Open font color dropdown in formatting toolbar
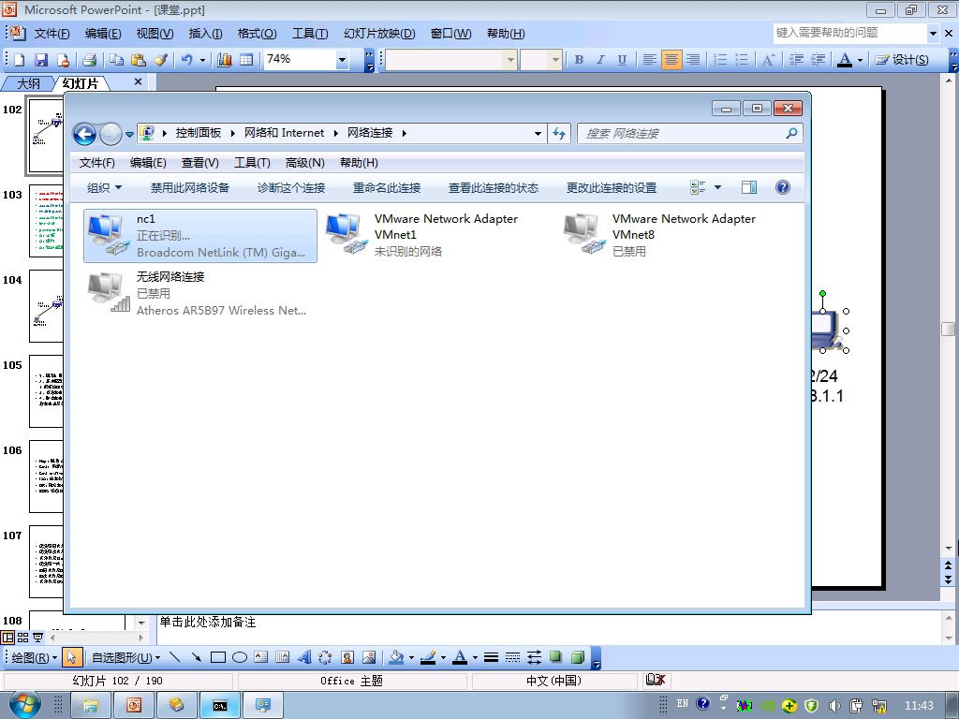 (860, 60)
